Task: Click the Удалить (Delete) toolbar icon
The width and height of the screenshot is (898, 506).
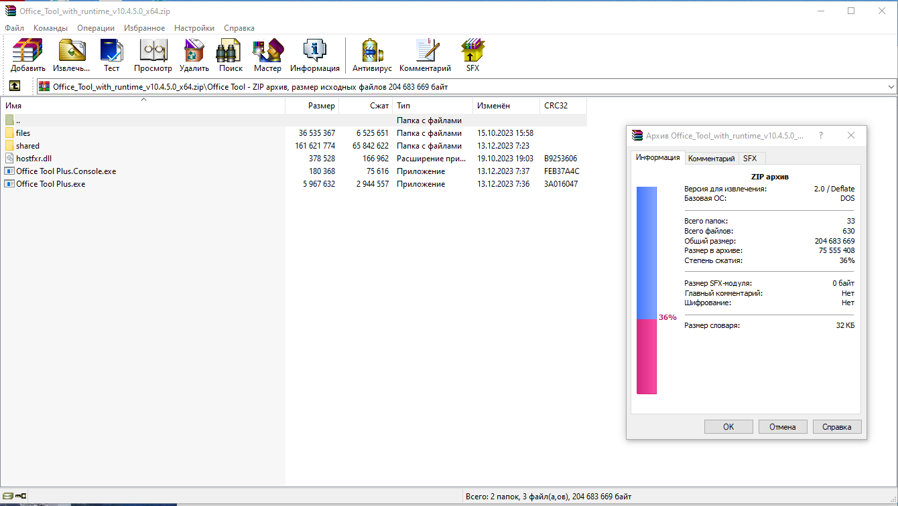Action: (x=194, y=56)
